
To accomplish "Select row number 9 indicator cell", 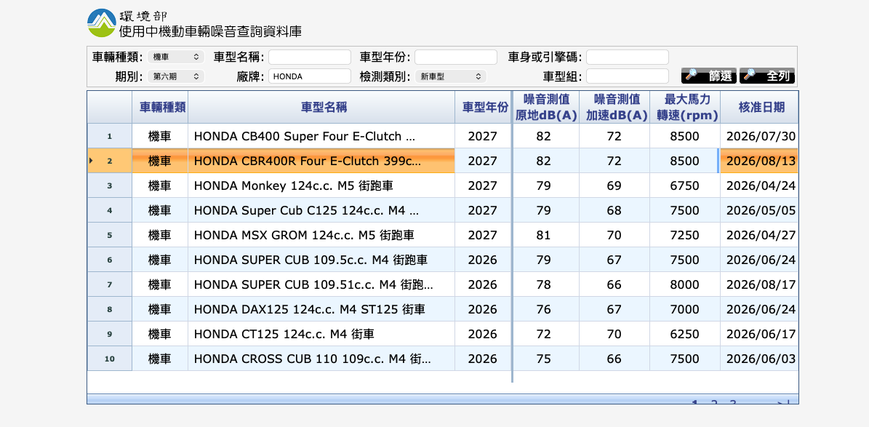I will coord(110,334).
